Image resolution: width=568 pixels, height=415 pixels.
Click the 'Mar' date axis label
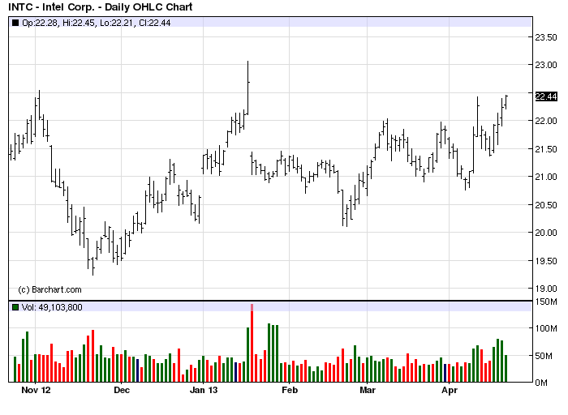point(368,390)
